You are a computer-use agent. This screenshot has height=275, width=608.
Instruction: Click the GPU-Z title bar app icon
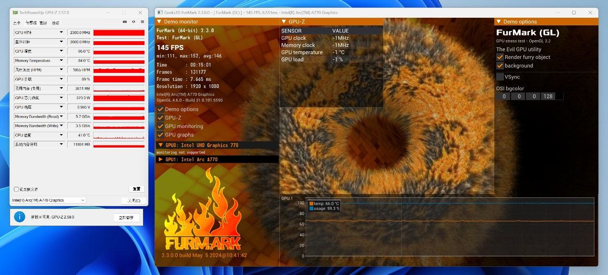[15, 12]
